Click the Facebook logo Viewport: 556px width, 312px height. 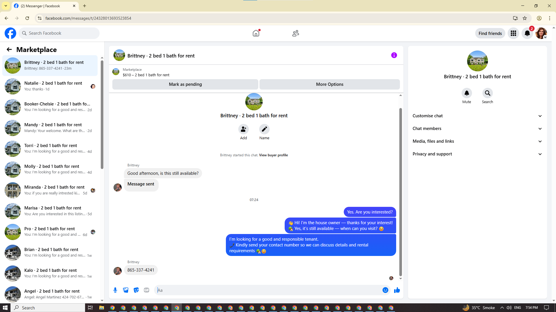pos(10,33)
